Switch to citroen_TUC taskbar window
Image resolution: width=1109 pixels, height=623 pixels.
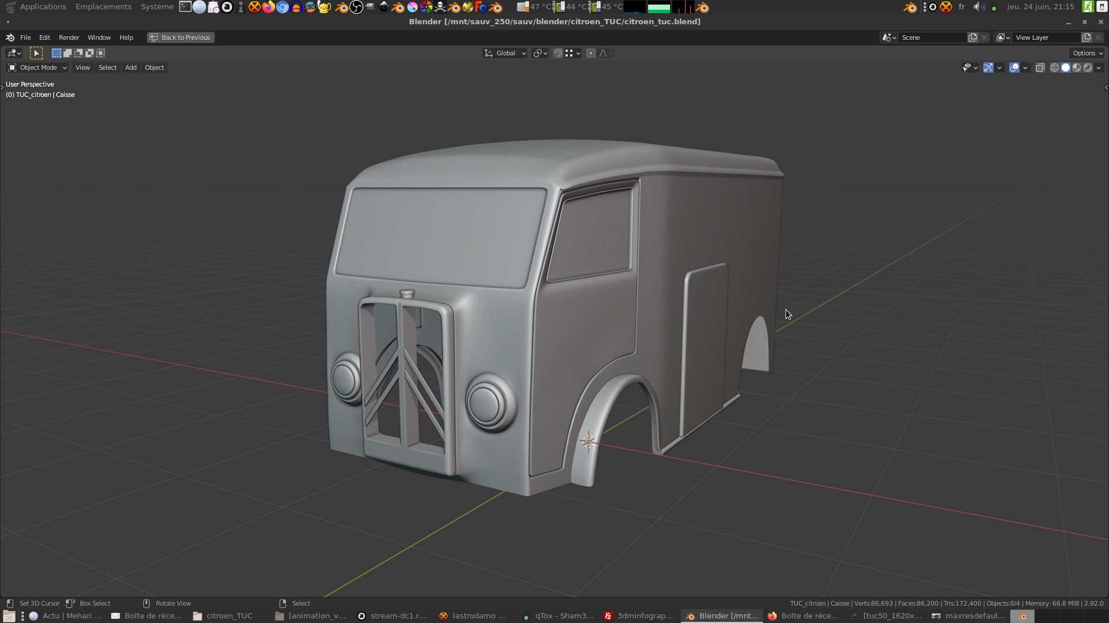(x=224, y=616)
